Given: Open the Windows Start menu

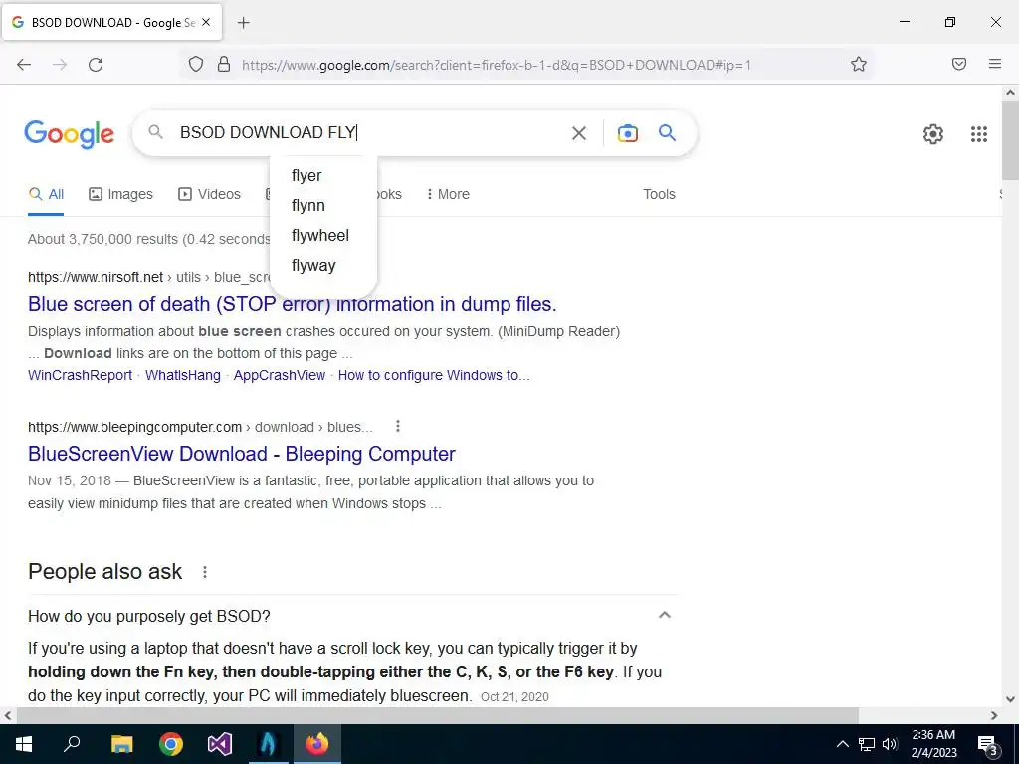Looking at the screenshot, I should [x=24, y=744].
